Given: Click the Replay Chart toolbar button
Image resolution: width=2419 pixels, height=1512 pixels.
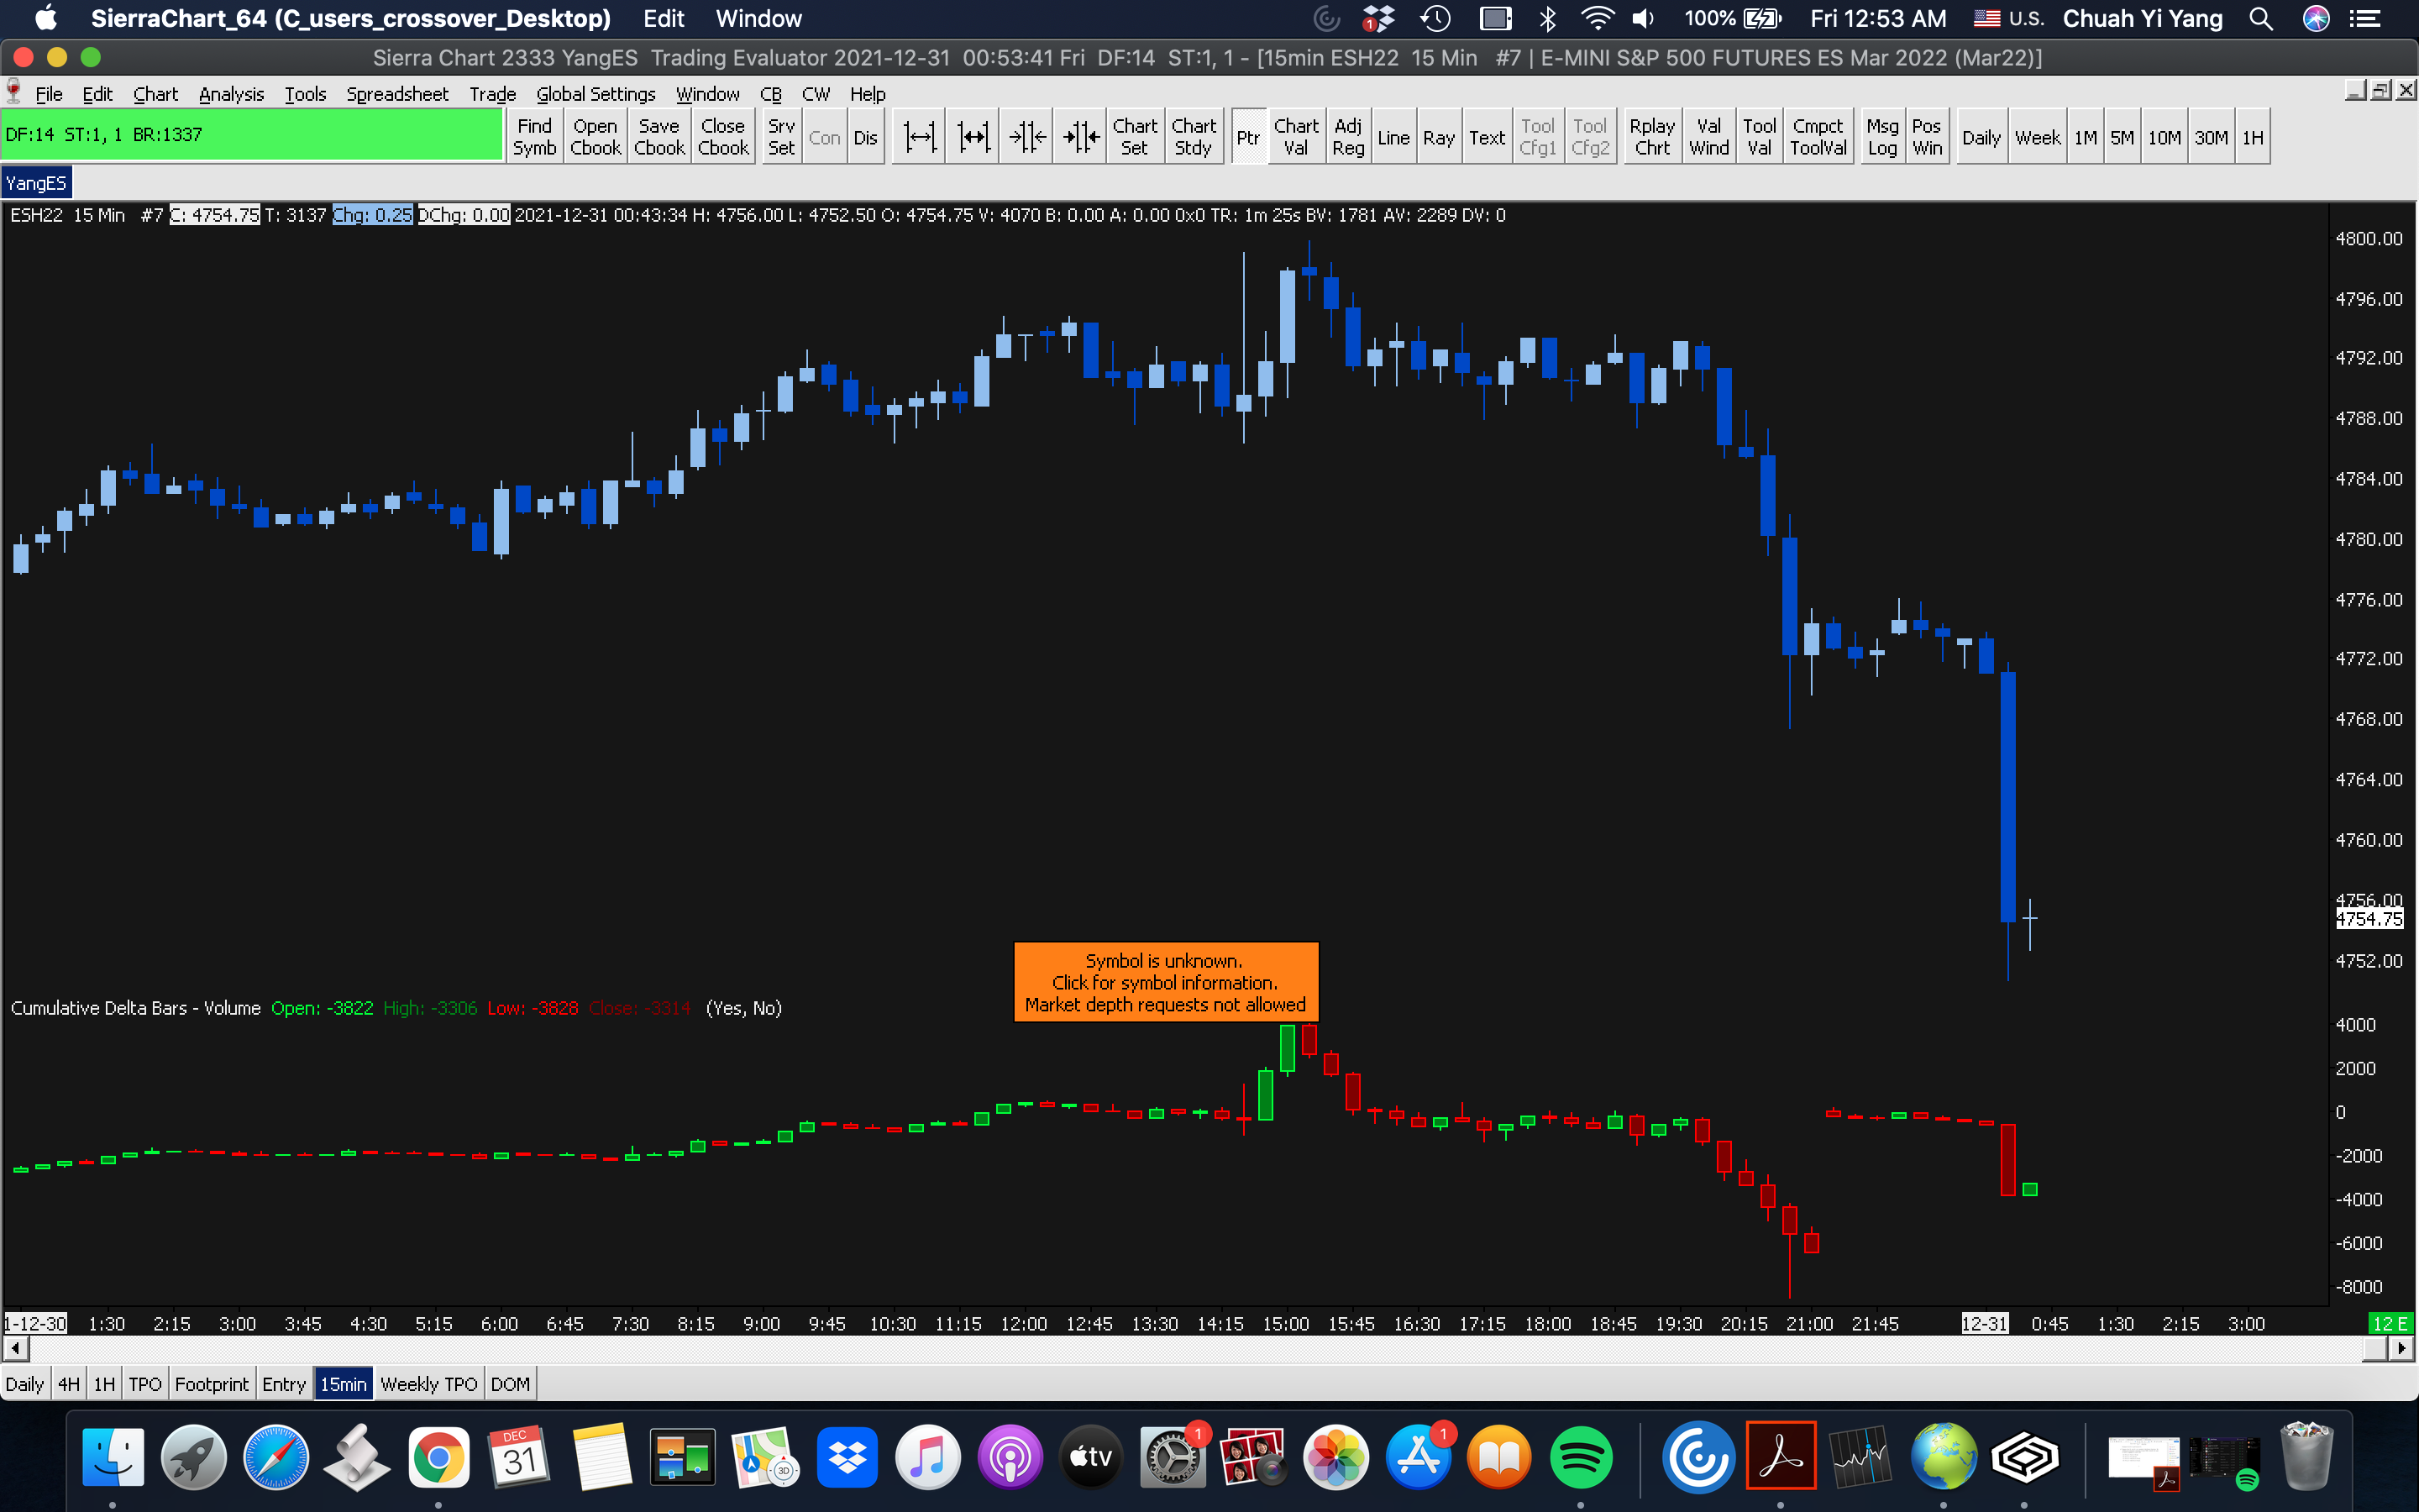Looking at the screenshot, I should tap(1651, 137).
